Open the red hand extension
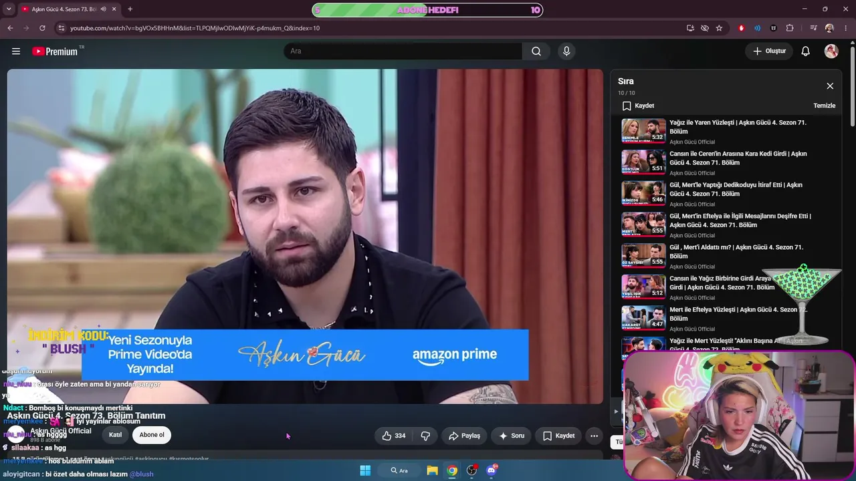This screenshot has height=481, width=856. pos(741,28)
